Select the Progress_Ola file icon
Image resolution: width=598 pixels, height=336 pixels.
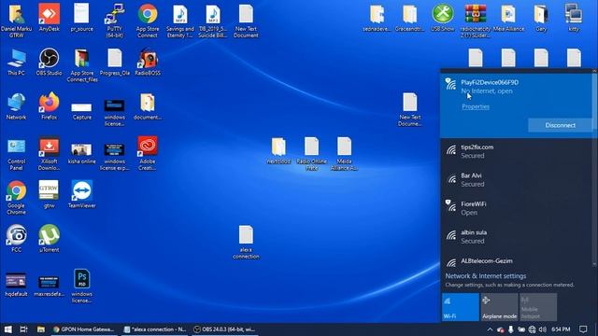[x=114, y=62]
